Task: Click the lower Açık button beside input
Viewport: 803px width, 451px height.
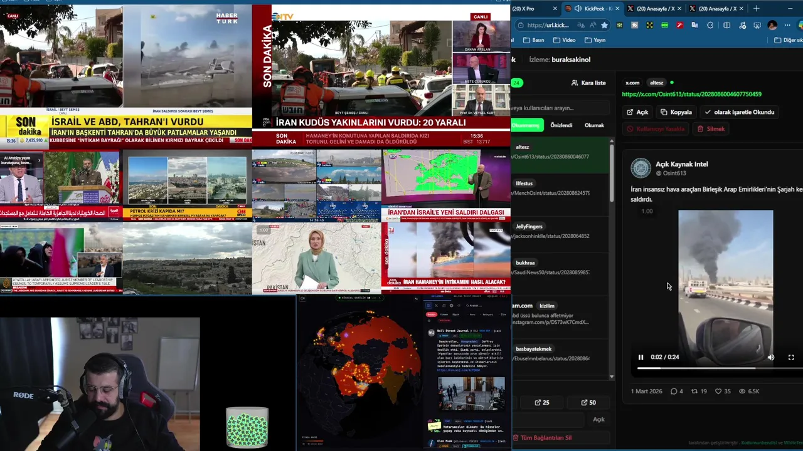Action: point(598,420)
